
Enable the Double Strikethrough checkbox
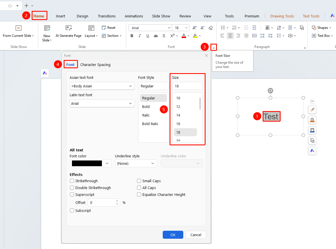(x=72, y=188)
